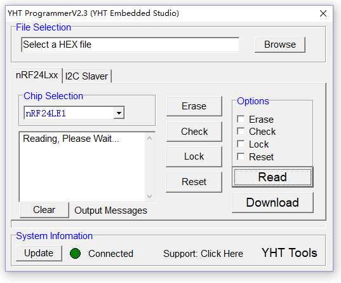Viewport: 341px width, 283px height.
Task: Browse for a HEX file
Action: (x=280, y=45)
